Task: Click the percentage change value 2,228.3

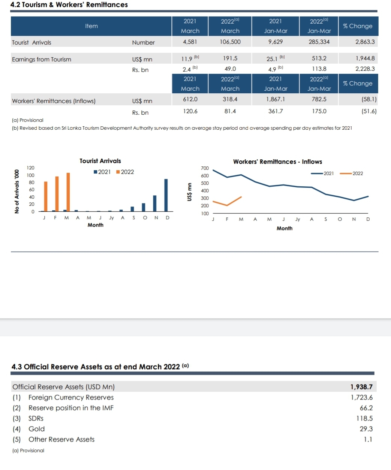Action: pos(365,69)
